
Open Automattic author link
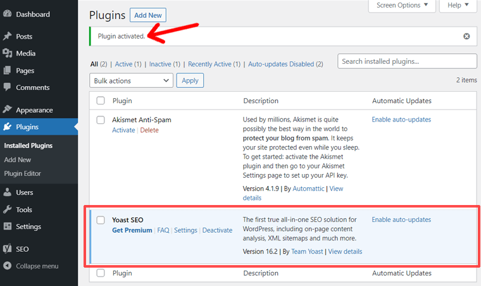coord(308,189)
